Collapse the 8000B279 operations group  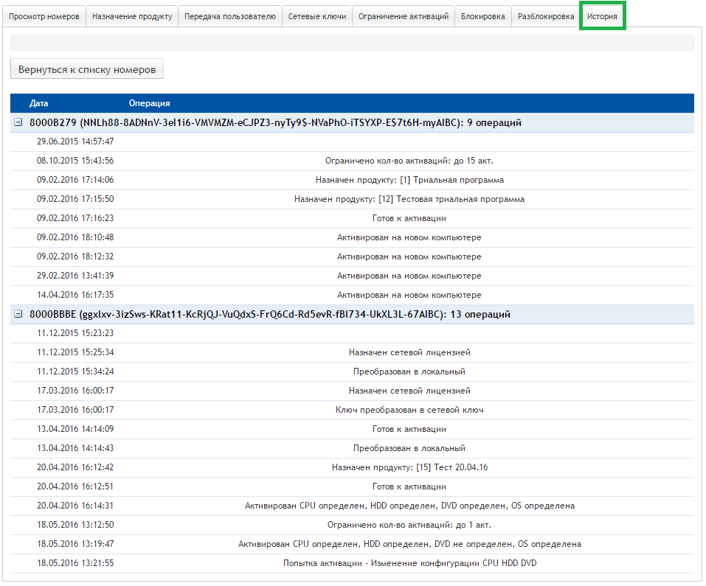pyautogui.click(x=18, y=123)
